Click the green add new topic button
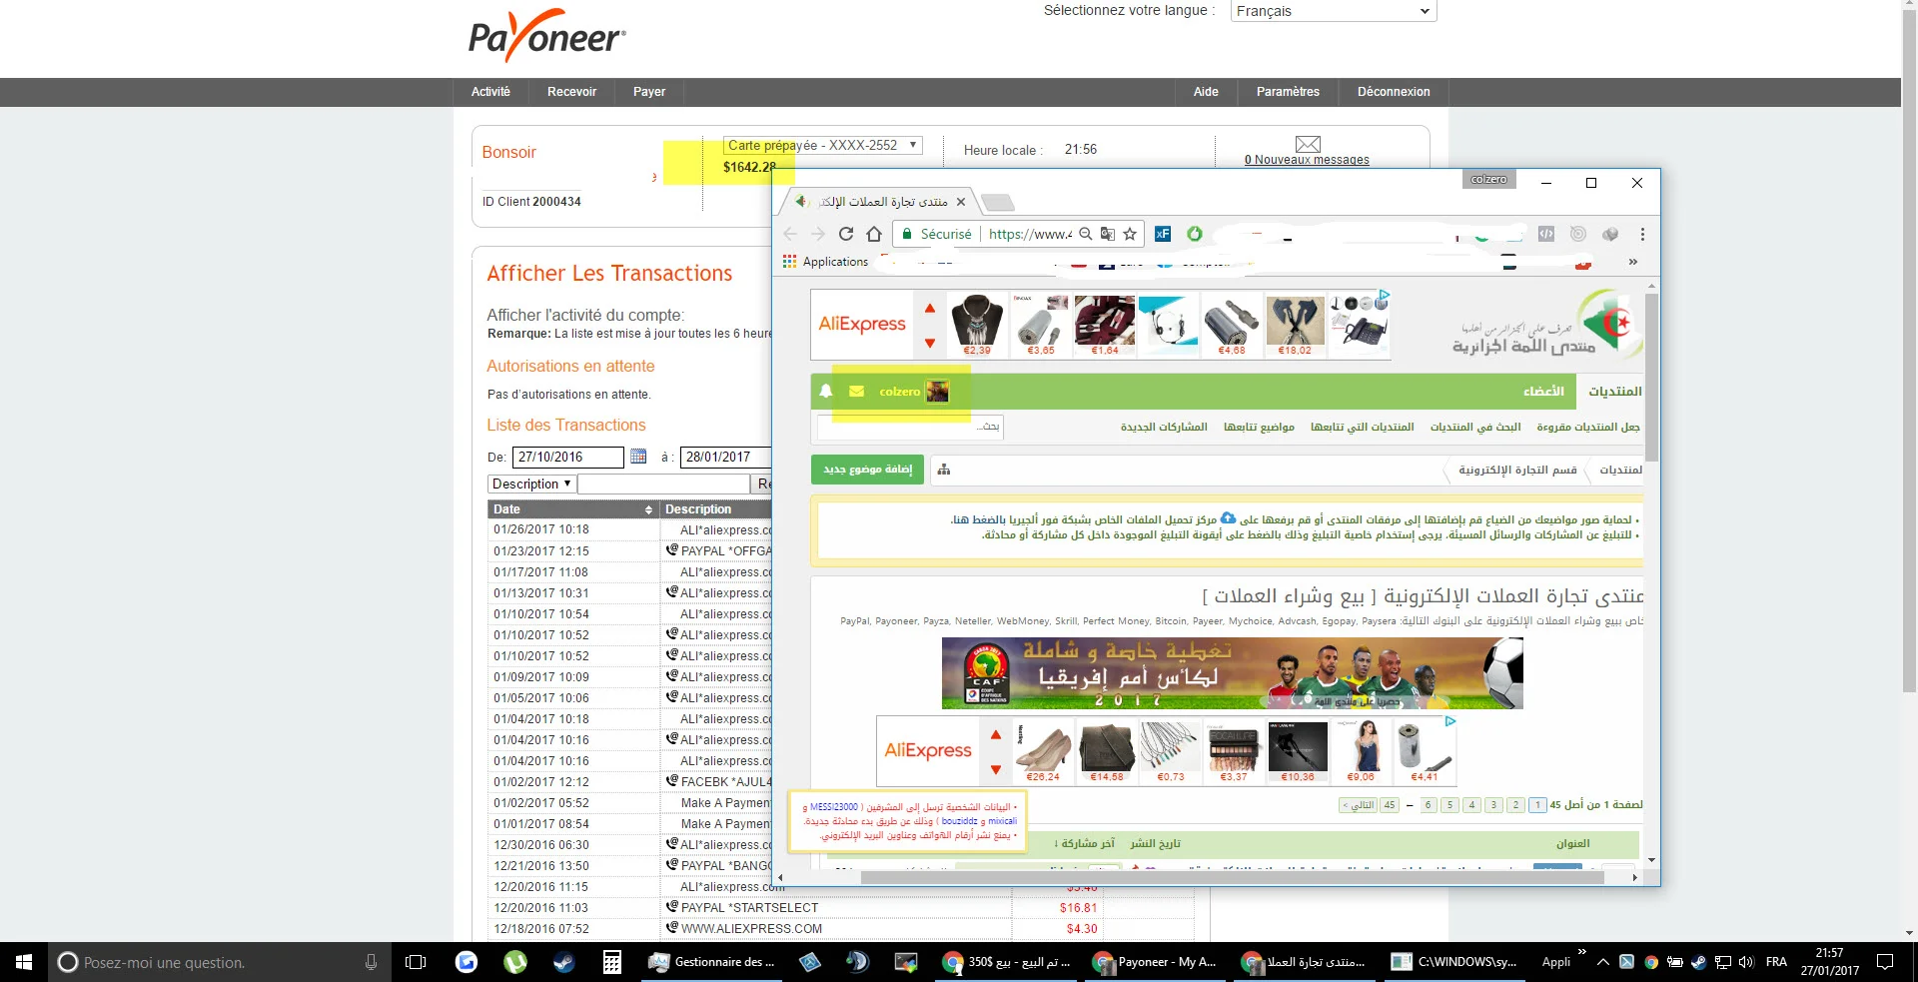 tap(867, 470)
